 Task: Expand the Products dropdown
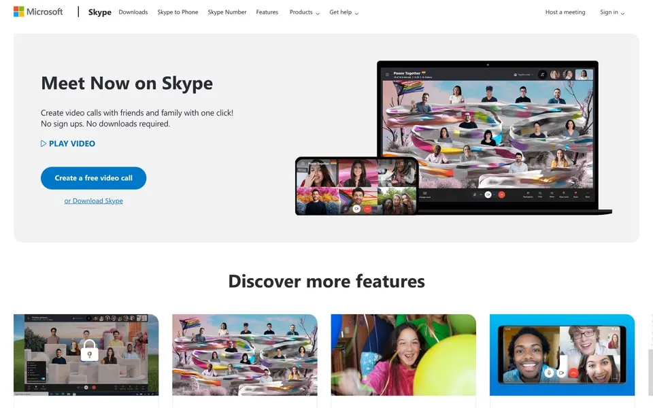point(305,12)
